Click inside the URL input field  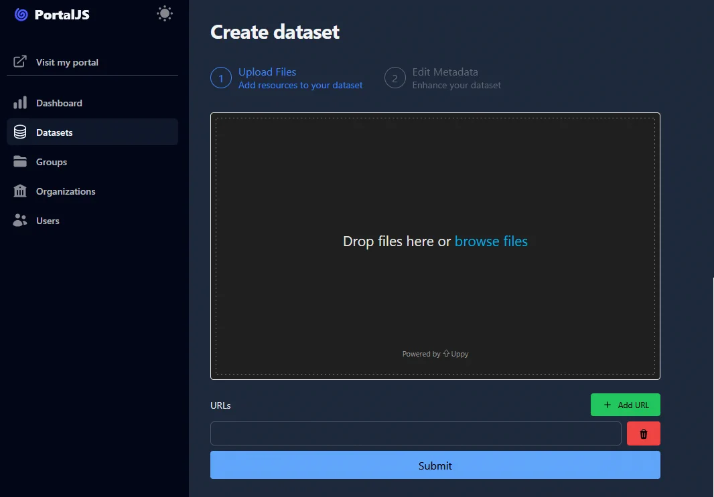click(415, 433)
